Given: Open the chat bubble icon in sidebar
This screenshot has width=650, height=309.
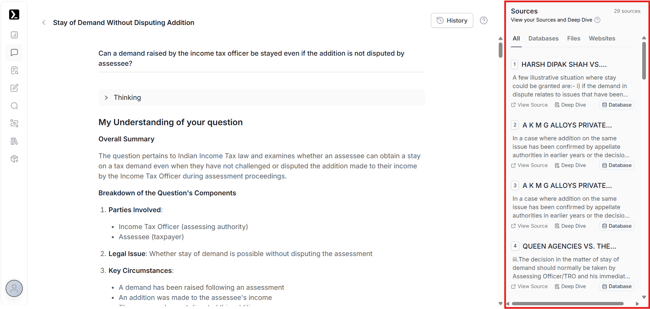Looking at the screenshot, I should click(14, 53).
